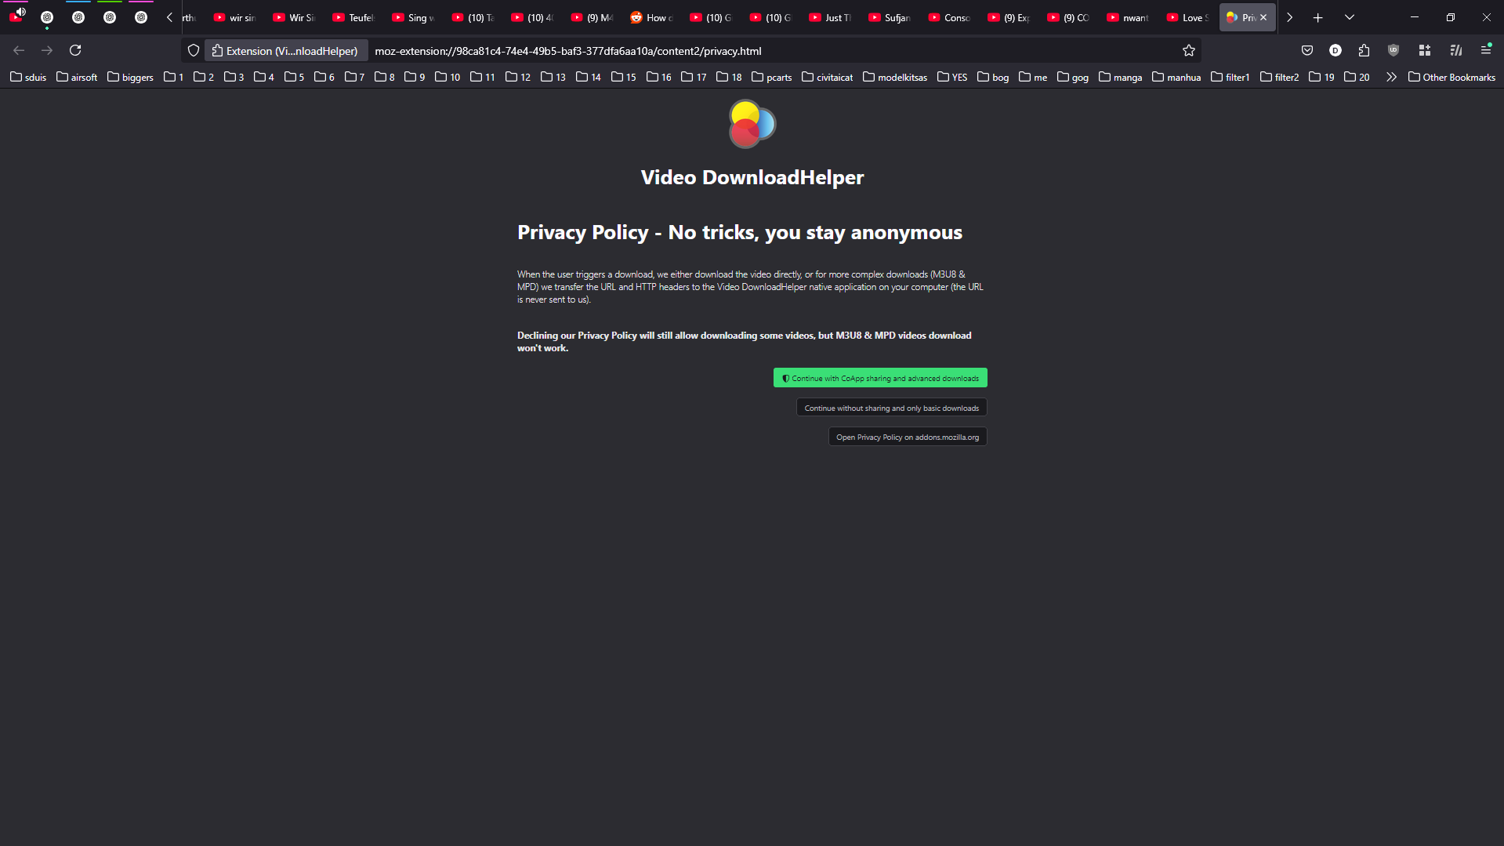Switch to the Love S YouTube tab

1187,17
